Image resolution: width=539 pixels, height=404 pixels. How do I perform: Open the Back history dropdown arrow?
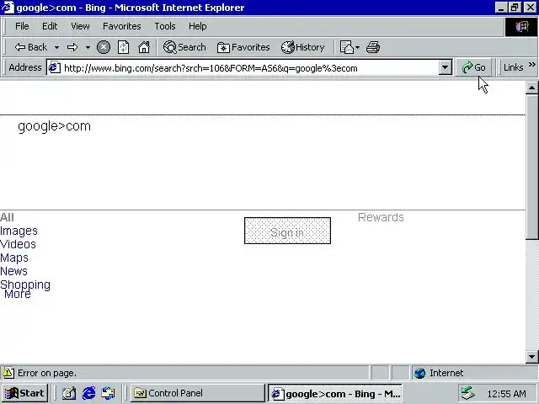[56, 47]
